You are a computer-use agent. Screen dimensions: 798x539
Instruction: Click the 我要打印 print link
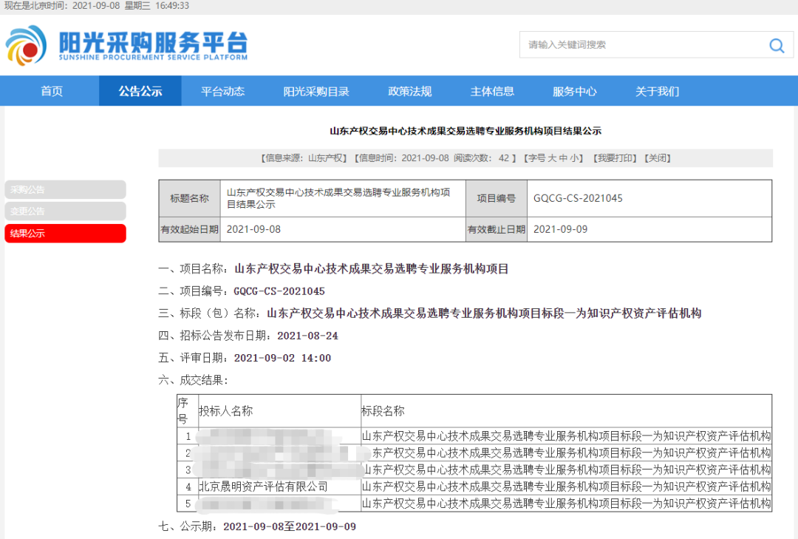point(614,158)
